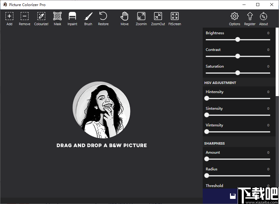Viewport: 279px width, 204px height.
Task: Click the Restore tool icon
Action: click(x=103, y=16)
